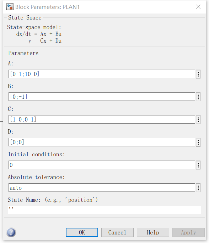Focus the Initial conditions text box
Screen dimensions: 209x243
102,165
